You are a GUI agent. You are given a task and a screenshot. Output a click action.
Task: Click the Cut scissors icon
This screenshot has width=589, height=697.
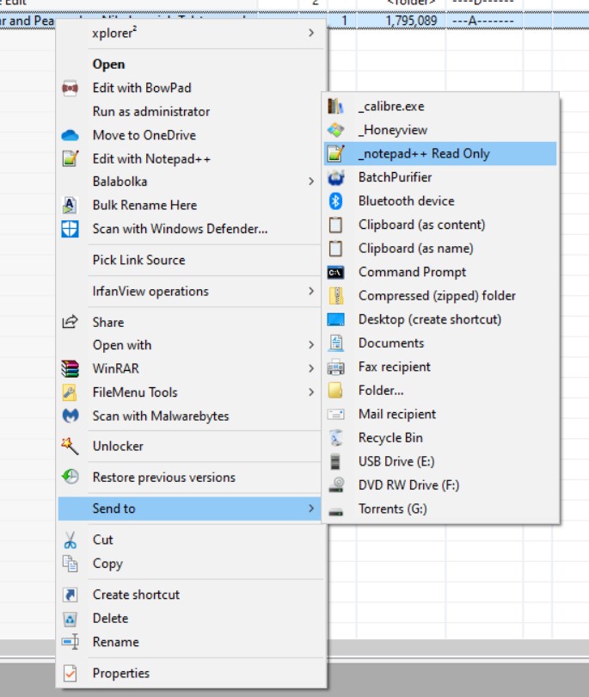point(70,540)
